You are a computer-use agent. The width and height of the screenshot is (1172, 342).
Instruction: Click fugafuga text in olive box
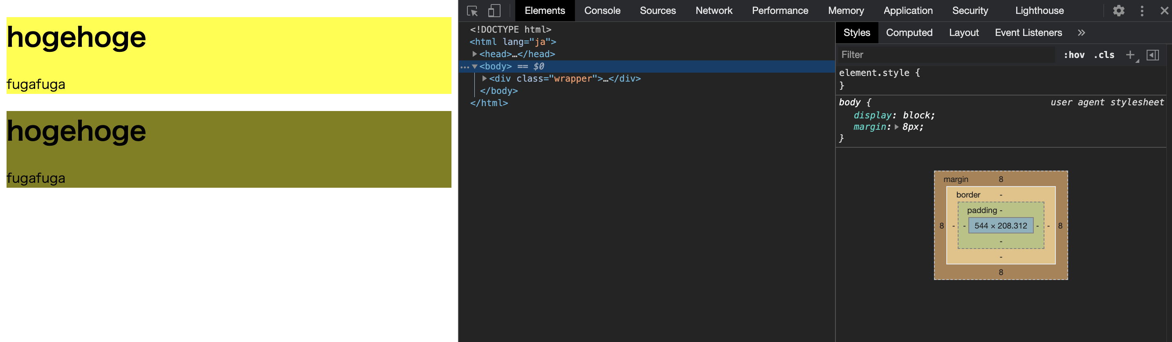pos(36,178)
